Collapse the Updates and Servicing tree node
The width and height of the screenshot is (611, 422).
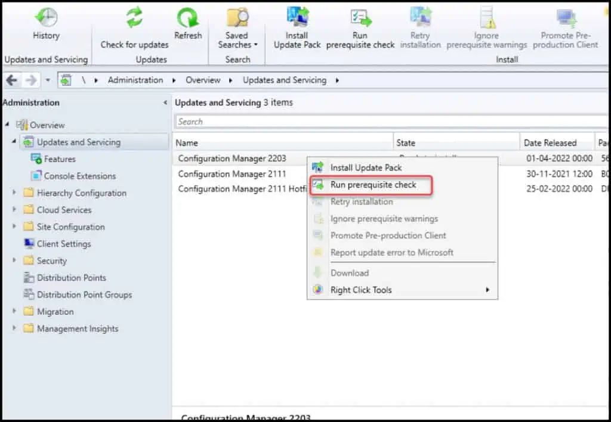coord(14,142)
